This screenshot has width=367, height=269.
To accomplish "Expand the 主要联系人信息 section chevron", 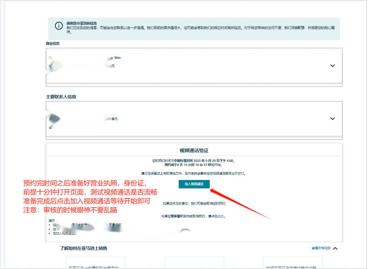I will point(332,119).
